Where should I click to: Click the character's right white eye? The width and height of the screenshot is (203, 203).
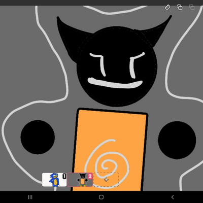(136, 65)
